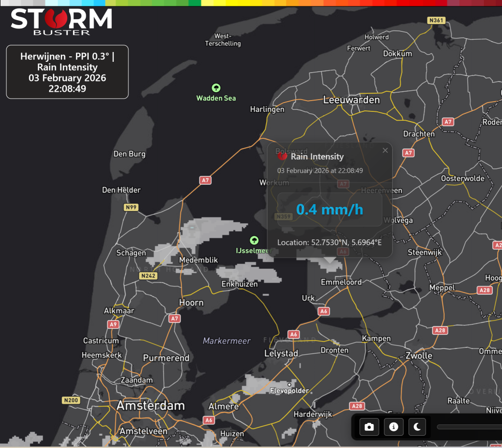This screenshot has width=502, height=448.
Task: Click the A7 shield near Hoorn
Action: click(175, 318)
